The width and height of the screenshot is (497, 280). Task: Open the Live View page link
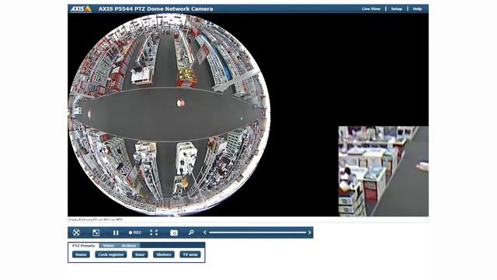371,9
